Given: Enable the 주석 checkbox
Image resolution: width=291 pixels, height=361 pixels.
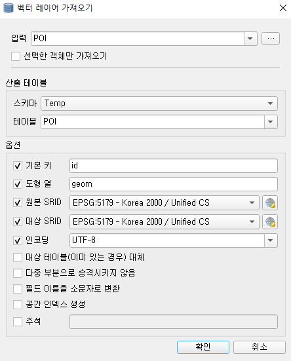Looking at the screenshot, I should [18, 322].
